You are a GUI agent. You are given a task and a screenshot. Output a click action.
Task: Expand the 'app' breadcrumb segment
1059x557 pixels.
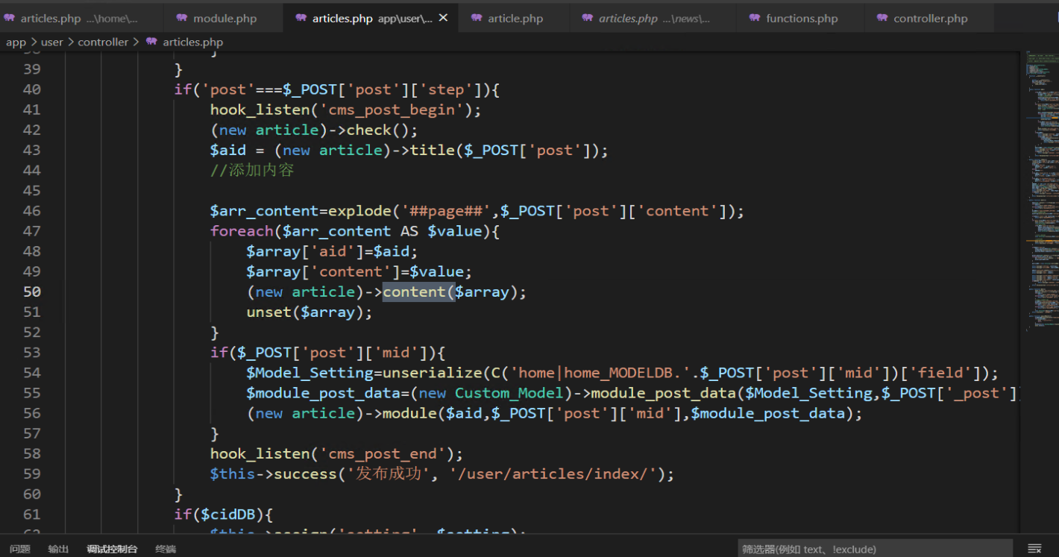click(x=16, y=42)
